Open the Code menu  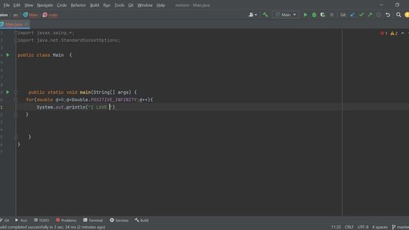click(x=62, y=5)
